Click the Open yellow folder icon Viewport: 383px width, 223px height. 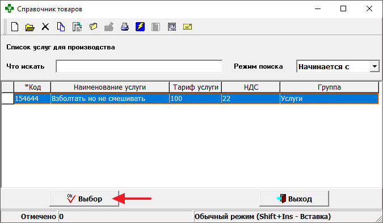(x=30, y=27)
